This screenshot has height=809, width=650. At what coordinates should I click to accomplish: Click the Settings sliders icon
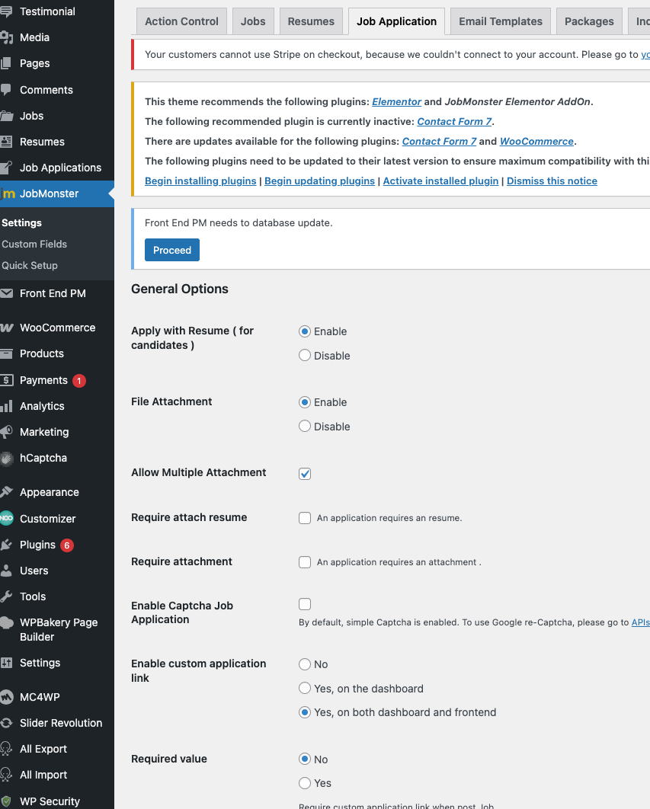[6, 663]
